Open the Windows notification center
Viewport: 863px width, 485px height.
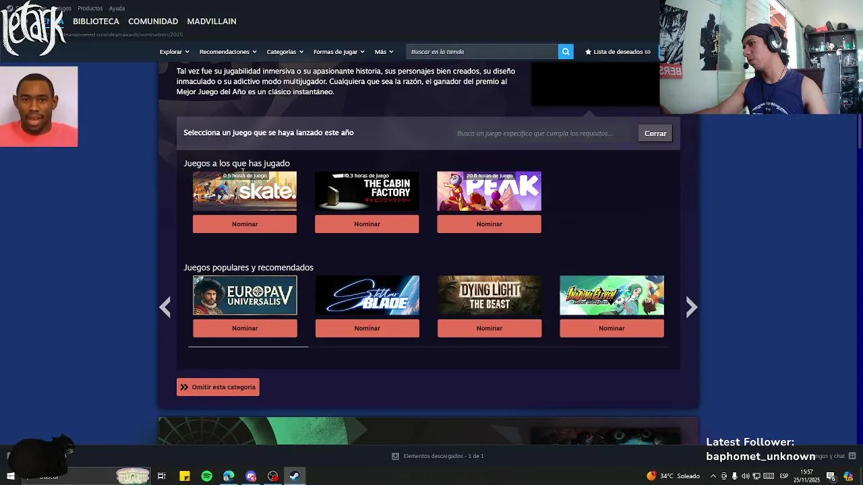pos(831,476)
